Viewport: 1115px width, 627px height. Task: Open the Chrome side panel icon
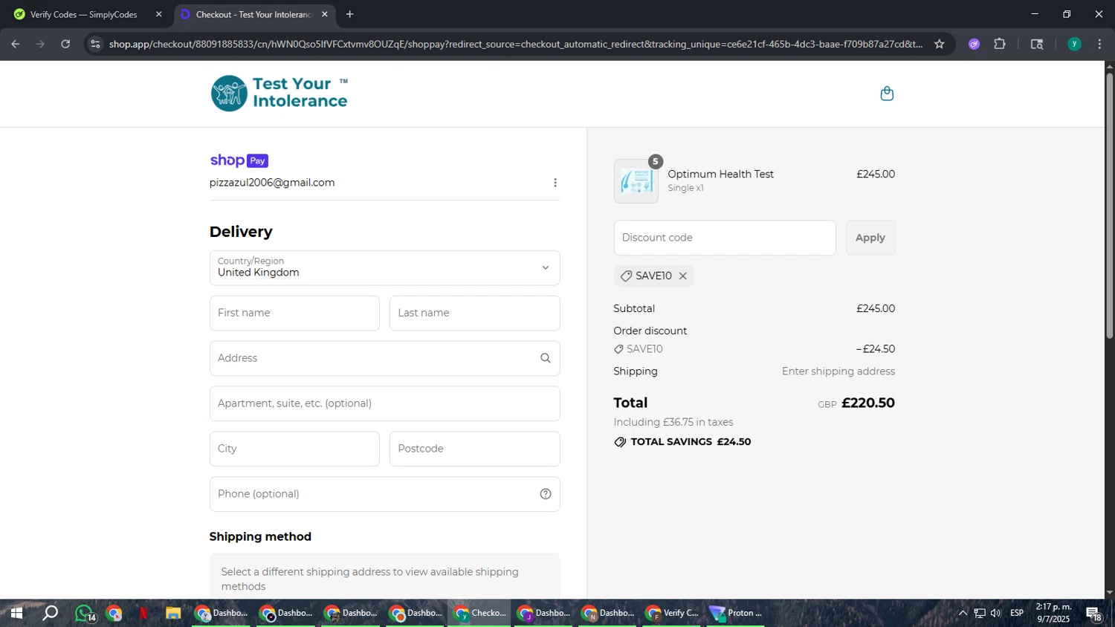point(1036,44)
